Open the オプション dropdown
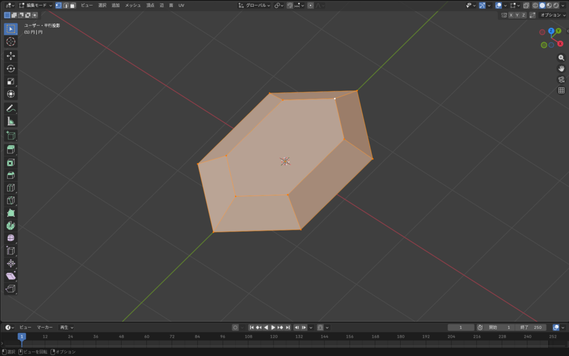569x356 pixels. [553, 15]
